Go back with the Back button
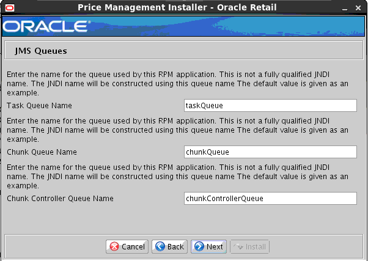The width and height of the screenshot is (368, 261). coord(169,247)
